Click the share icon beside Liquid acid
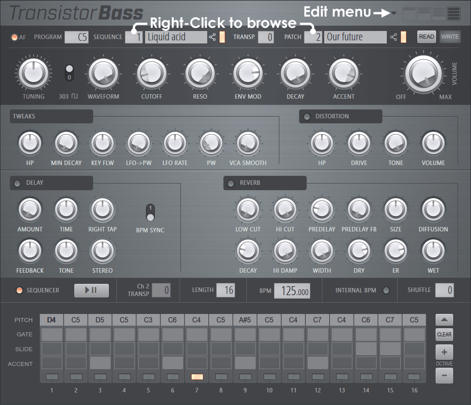 (x=212, y=37)
